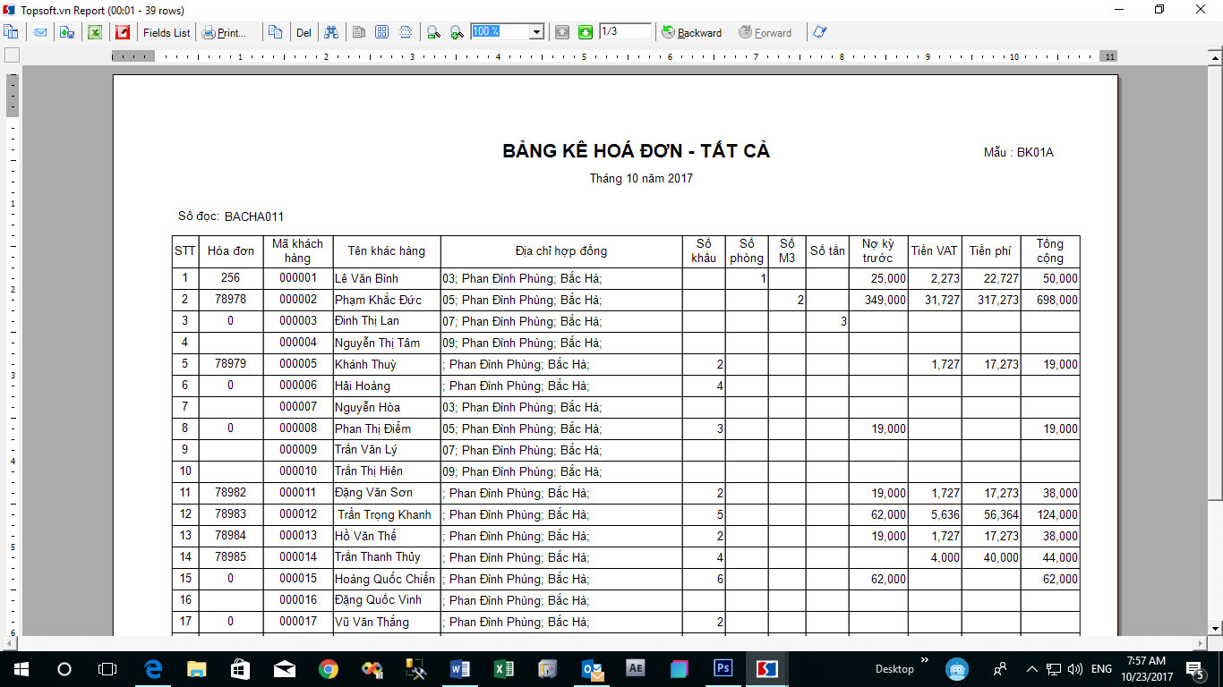The image size is (1223, 687).
Task: Click the dashed page-width toolbar icon
Action: (x=406, y=32)
